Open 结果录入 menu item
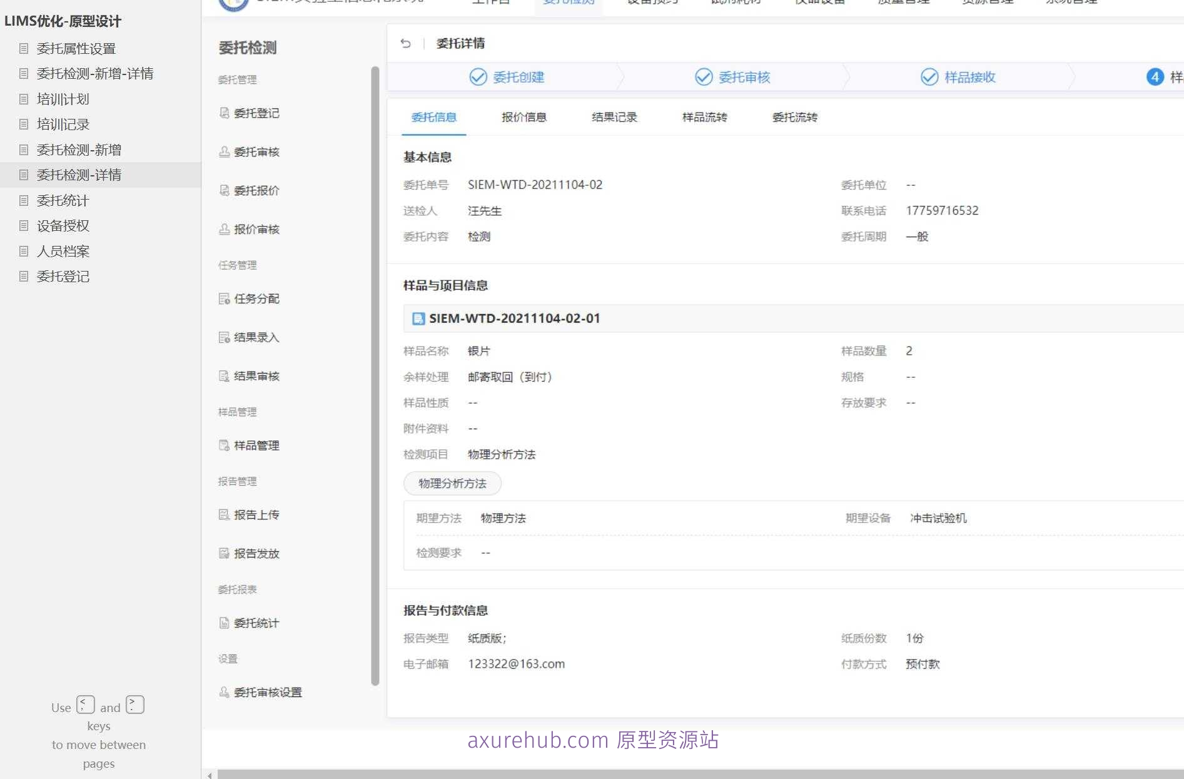The height and width of the screenshot is (779, 1184). point(256,338)
